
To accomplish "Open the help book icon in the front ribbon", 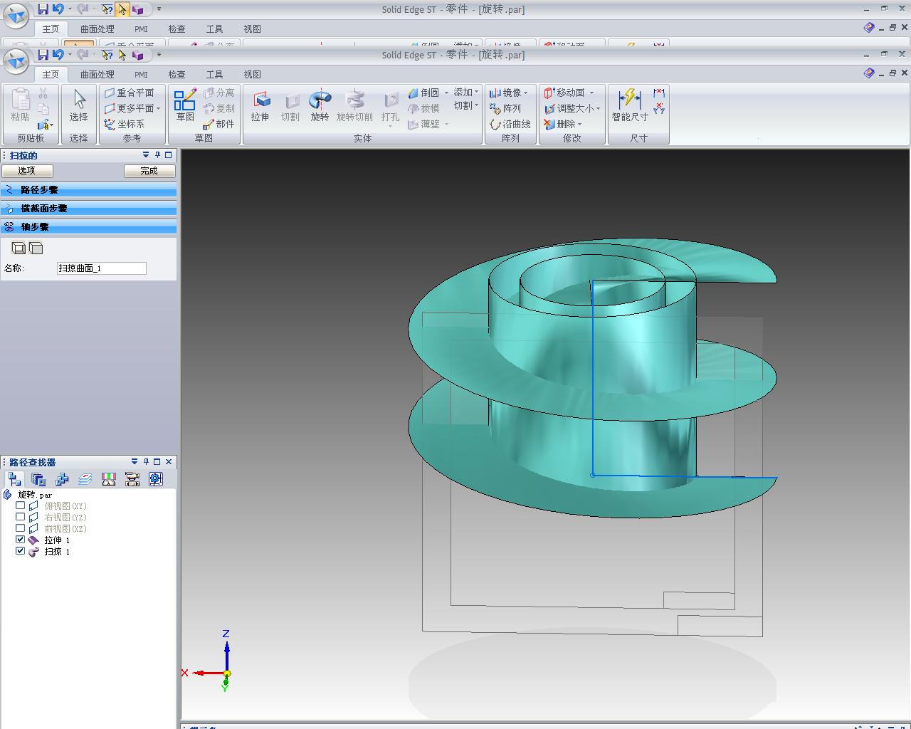I will click(x=869, y=73).
